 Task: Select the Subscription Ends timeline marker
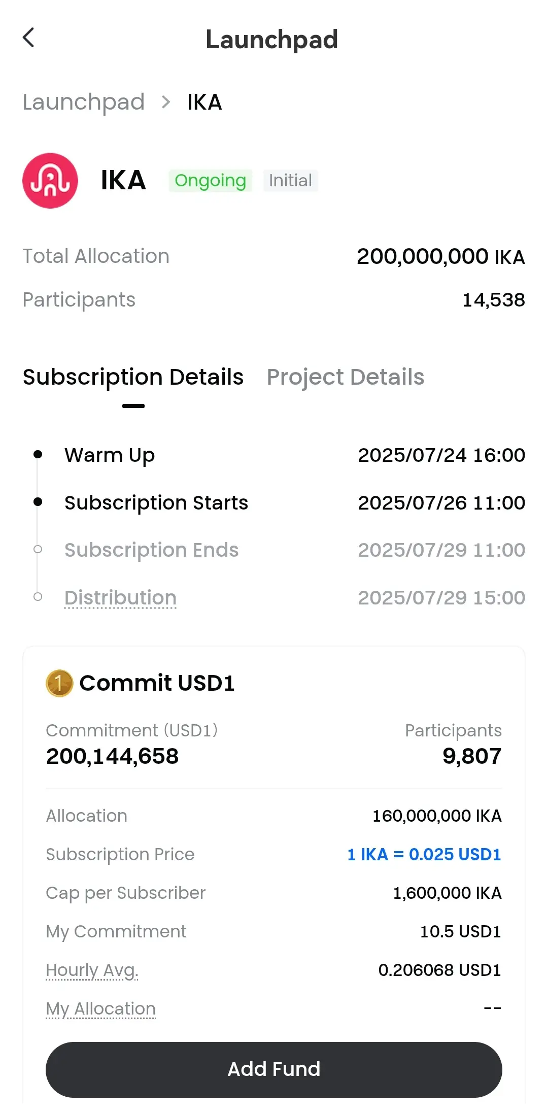[38, 549]
